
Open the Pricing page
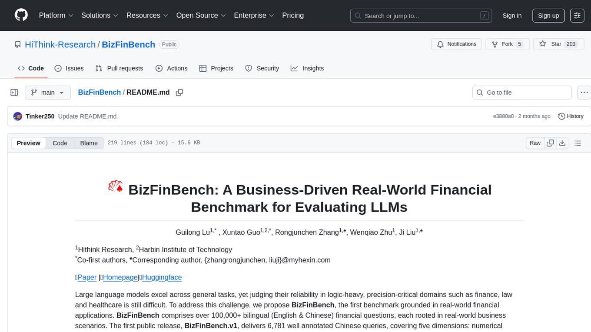tap(293, 15)
